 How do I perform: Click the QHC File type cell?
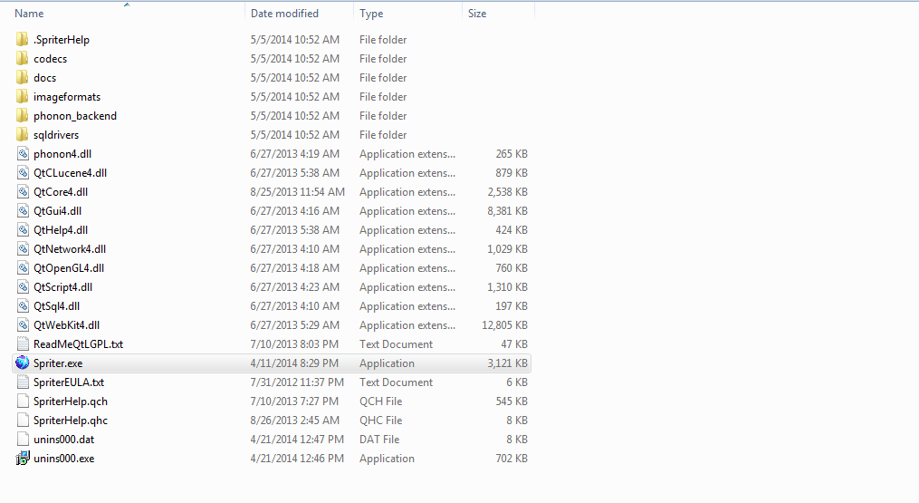click(x=381, y=421)
